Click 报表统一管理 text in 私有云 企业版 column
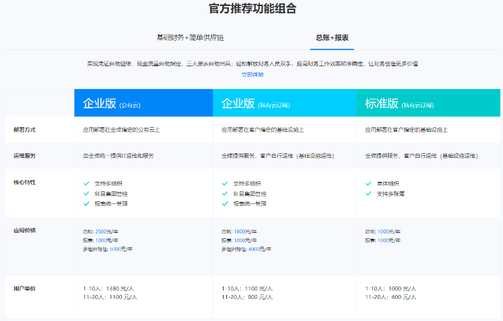The height and width of the screenshot is (321, 503). [250, 204]
